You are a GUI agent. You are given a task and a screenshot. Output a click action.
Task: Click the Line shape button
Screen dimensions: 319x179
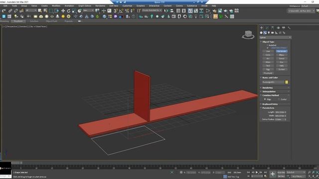(268, 51)
